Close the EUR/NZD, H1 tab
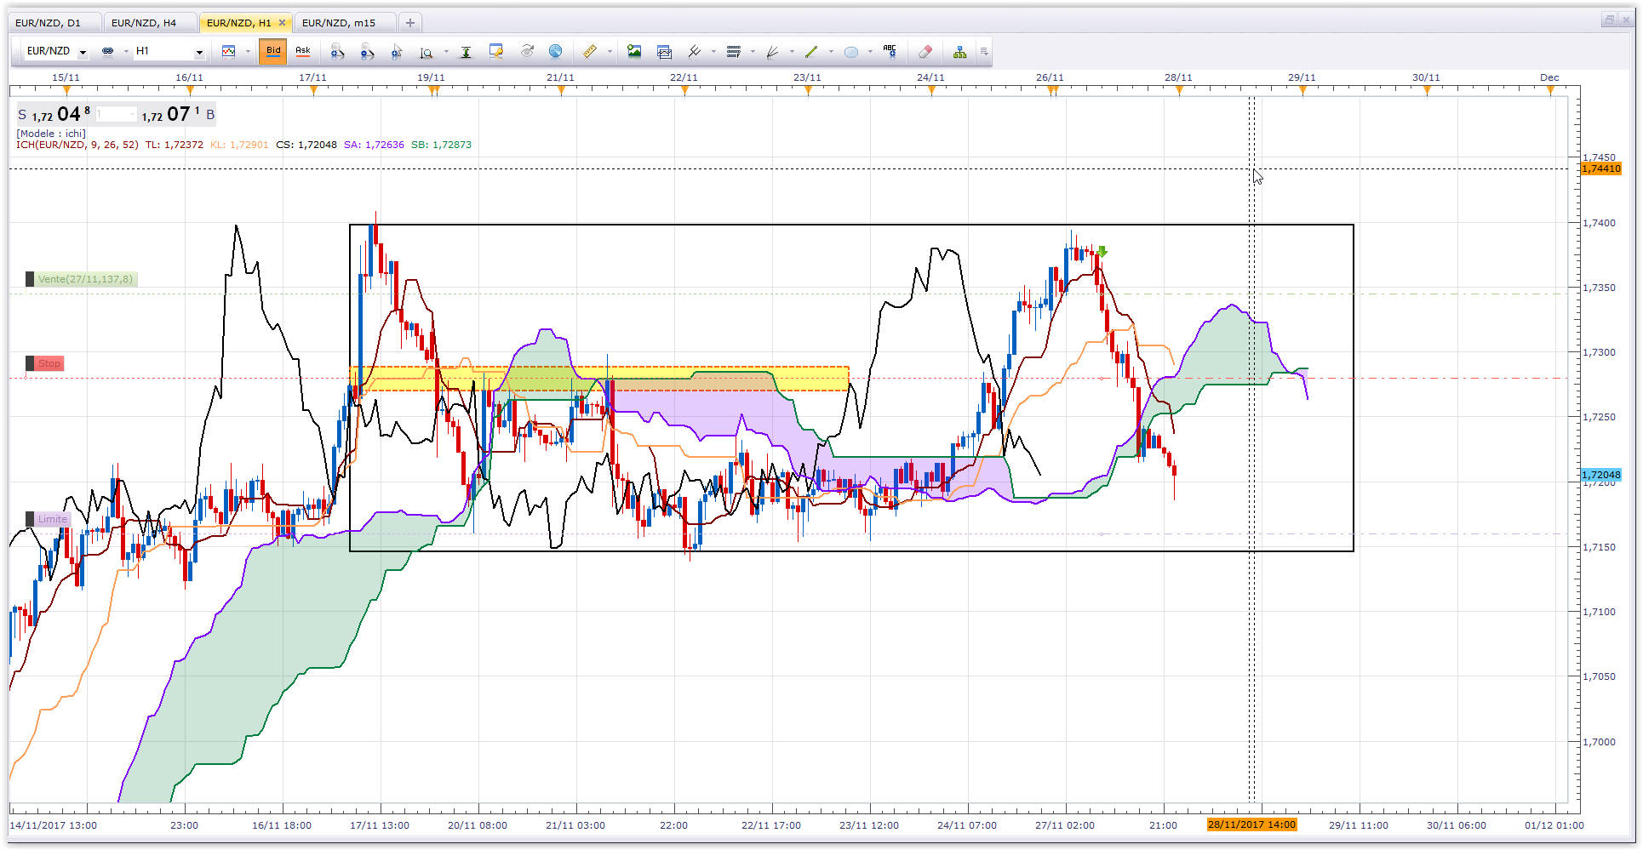Screen dimensions: 1643x850 [282, 23]
